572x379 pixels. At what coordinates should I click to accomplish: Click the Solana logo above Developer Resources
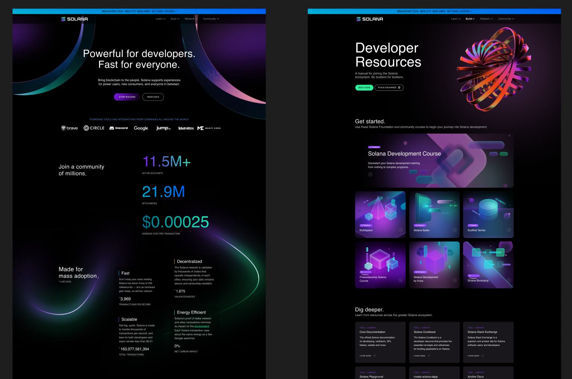369,19
